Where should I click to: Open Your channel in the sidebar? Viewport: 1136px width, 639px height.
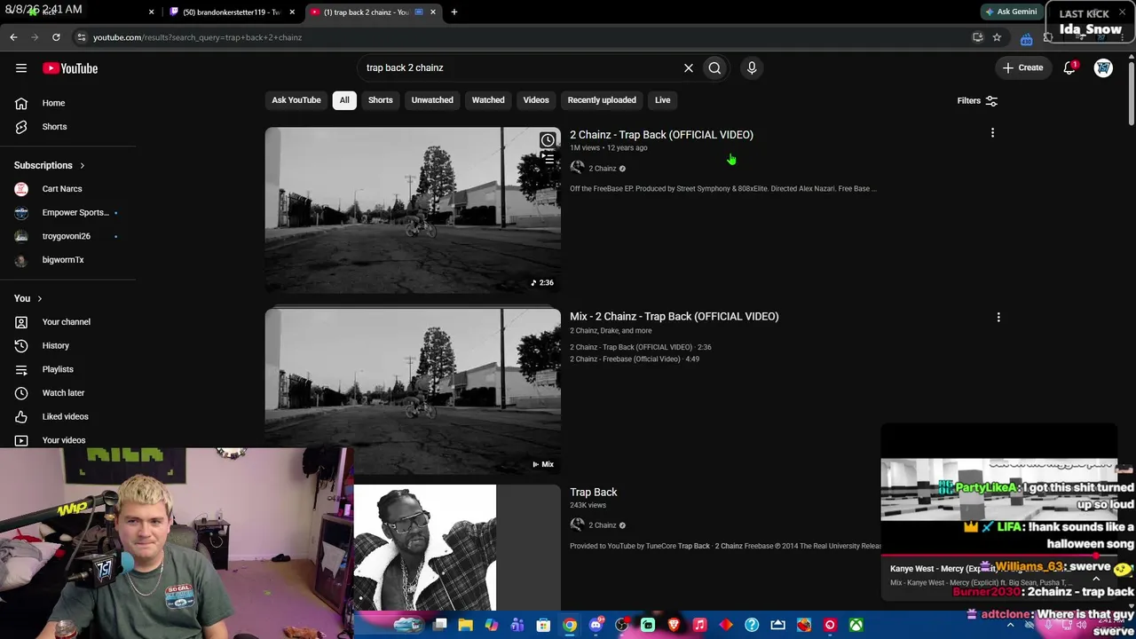click(x=67, y=322)
